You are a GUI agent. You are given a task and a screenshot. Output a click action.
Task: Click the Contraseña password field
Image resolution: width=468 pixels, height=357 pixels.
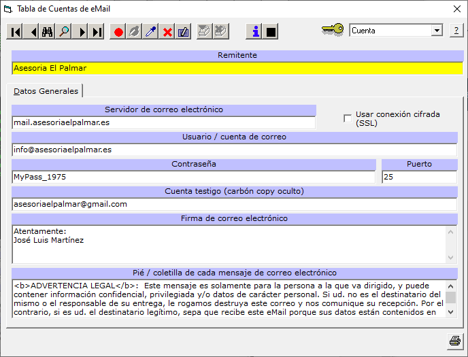(x=193, y=177)
